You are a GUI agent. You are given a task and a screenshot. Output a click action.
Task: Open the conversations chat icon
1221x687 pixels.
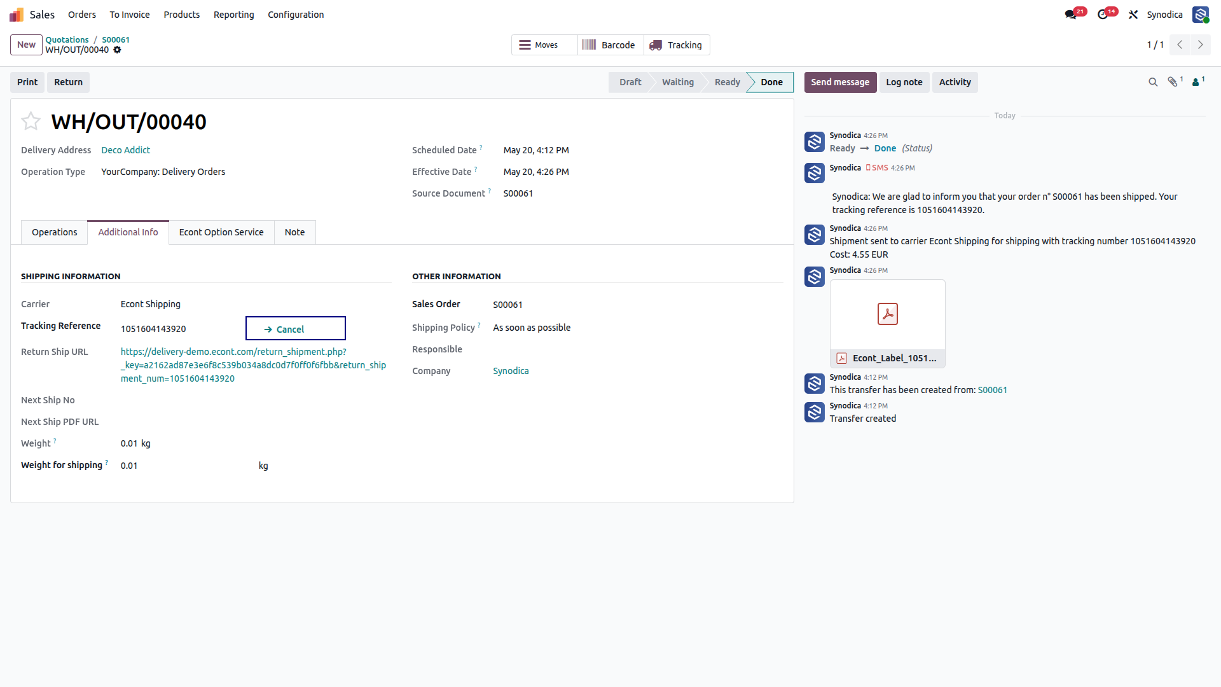[x=1071, y=15]
